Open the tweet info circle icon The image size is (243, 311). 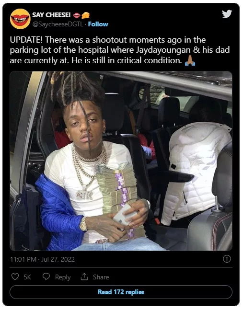[x=227, y=259]
